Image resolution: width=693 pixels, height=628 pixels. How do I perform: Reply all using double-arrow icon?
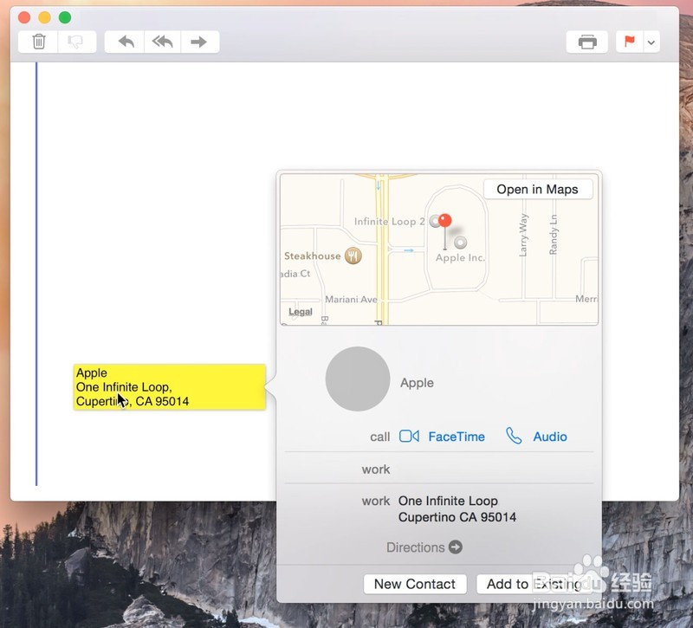coord(162,42)
